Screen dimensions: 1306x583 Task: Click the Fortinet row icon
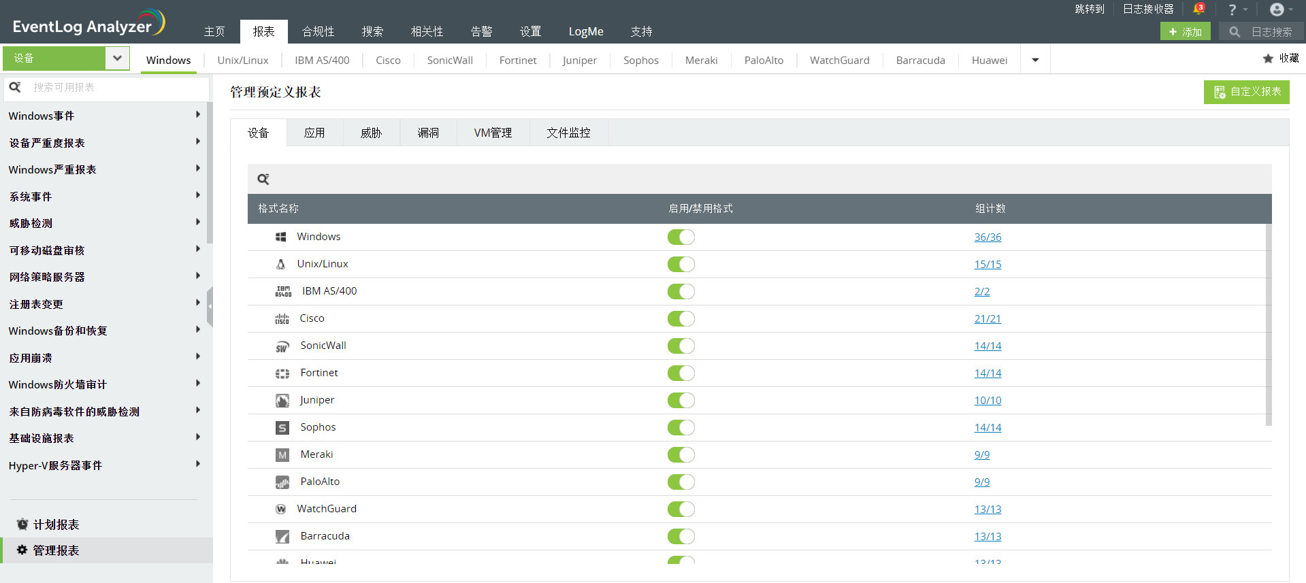point(282,373)
